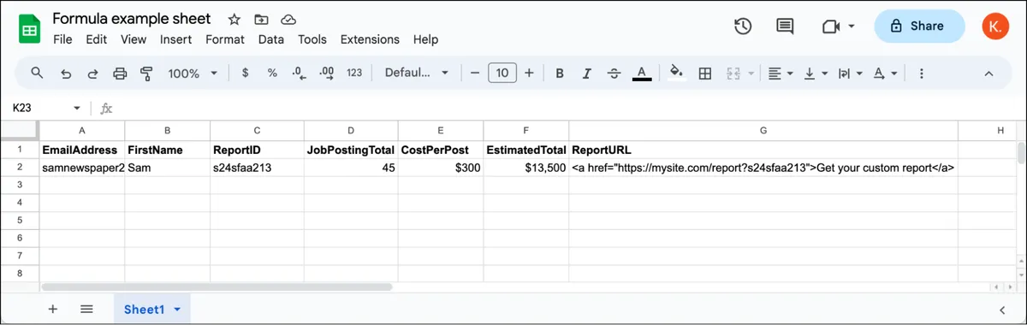Open the borders icon
The height and width of the screenshot is (325, 1027).
705,74
